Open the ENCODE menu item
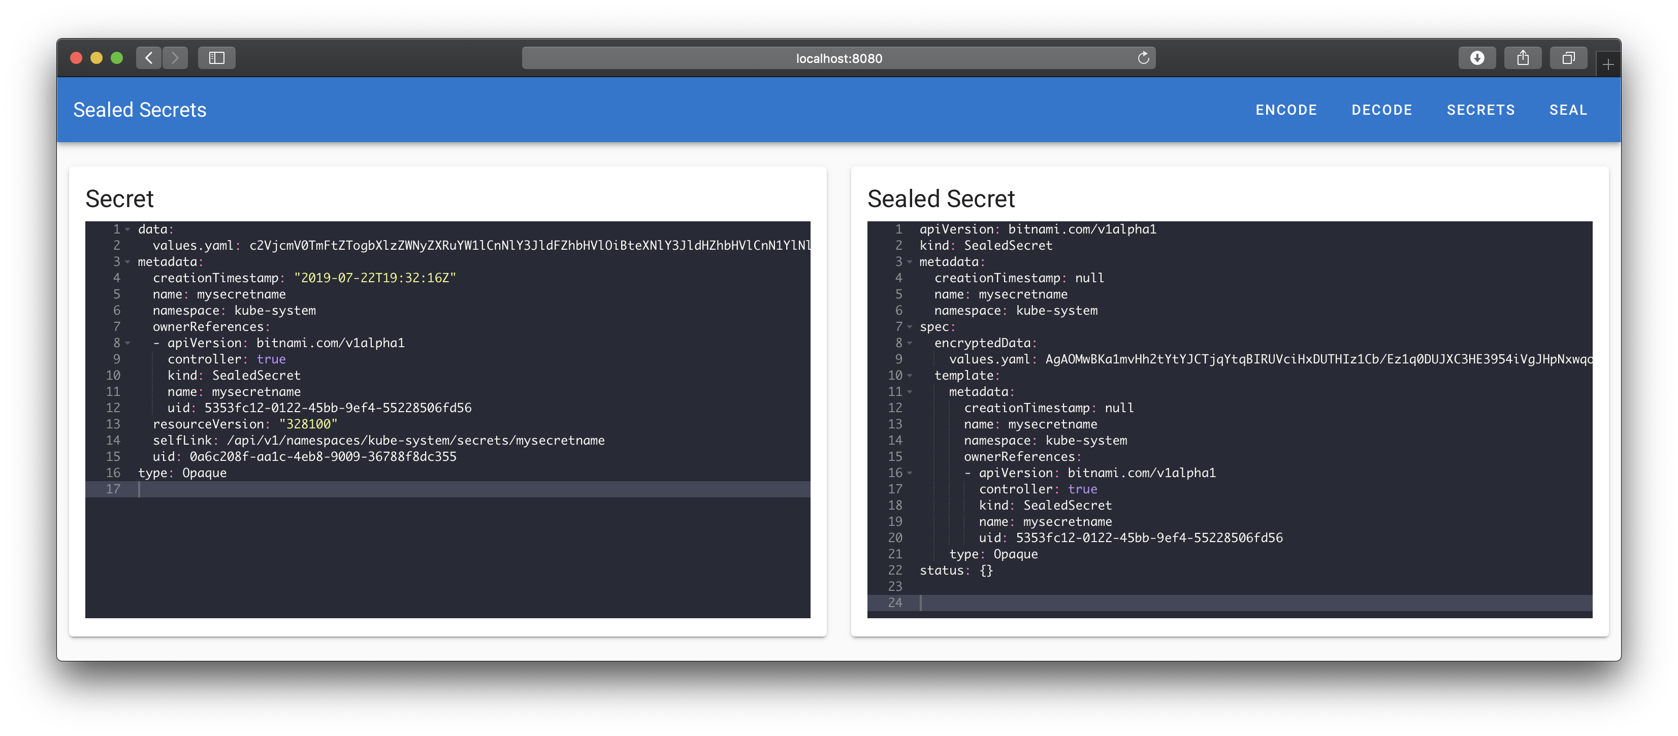Screen dimensions: 1678x736 [x=1286, y=110]
